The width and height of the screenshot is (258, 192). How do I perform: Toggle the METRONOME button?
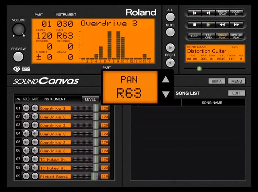[222, 13]
